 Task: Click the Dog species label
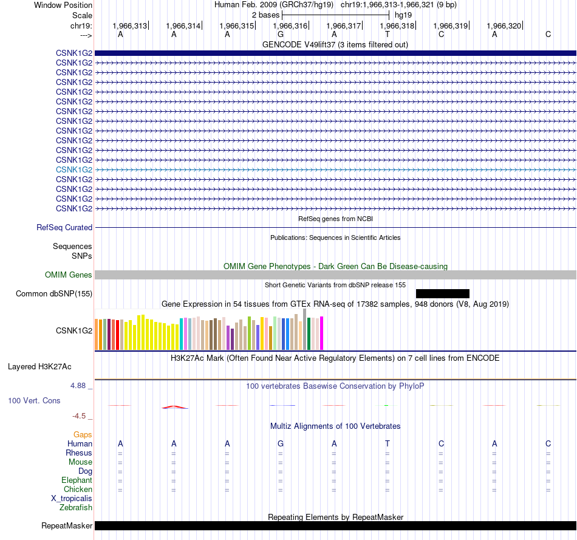pos(85,471)
